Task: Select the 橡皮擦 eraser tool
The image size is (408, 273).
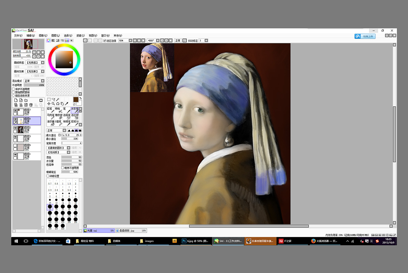Action: (59, 117)
